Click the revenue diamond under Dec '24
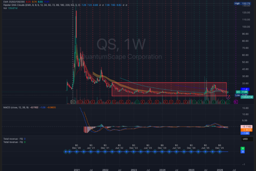The width and height of the screenshot is (256, 171). (191, 152)
